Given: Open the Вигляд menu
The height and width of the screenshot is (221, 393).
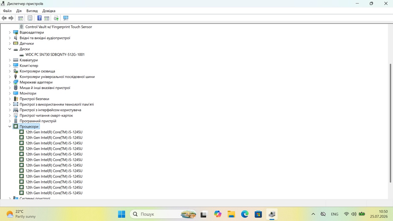Looking at the screenshot, I should point(32,11).
